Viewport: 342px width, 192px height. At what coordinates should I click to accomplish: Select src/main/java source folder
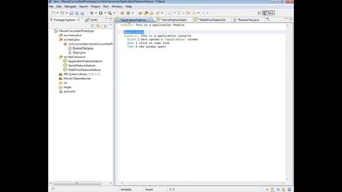[73, 35]
